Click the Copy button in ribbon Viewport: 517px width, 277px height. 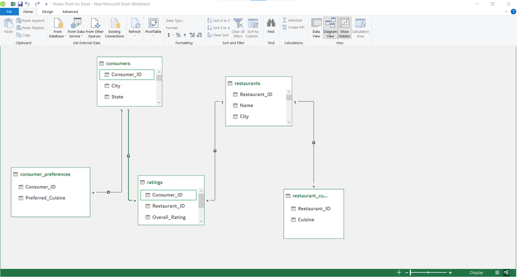23,35
